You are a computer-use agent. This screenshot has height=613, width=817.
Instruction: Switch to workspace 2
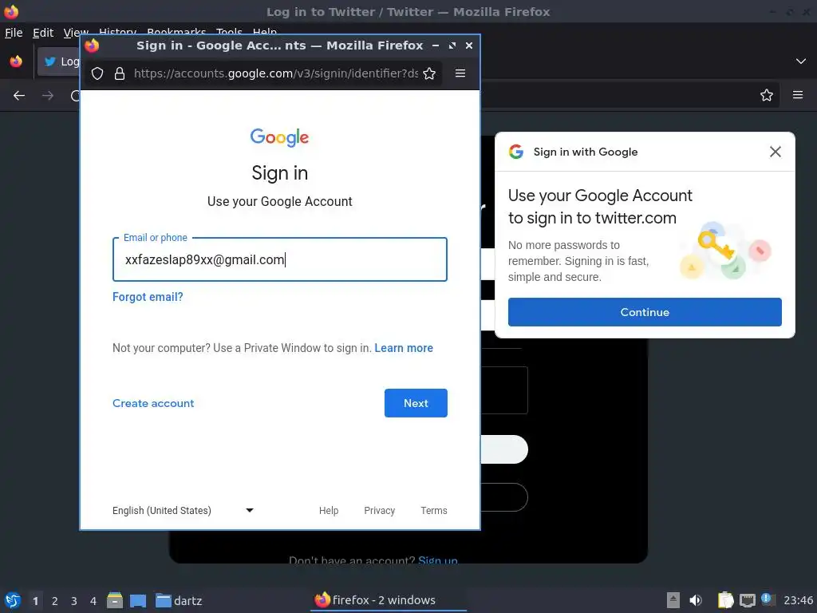pyautogui.click(x=55, y=601)
